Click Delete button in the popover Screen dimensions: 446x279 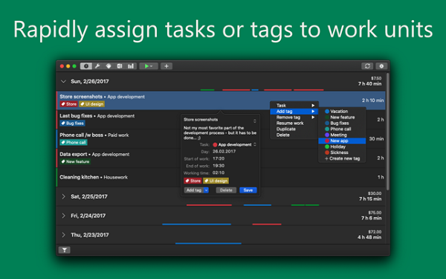(226, 190)
